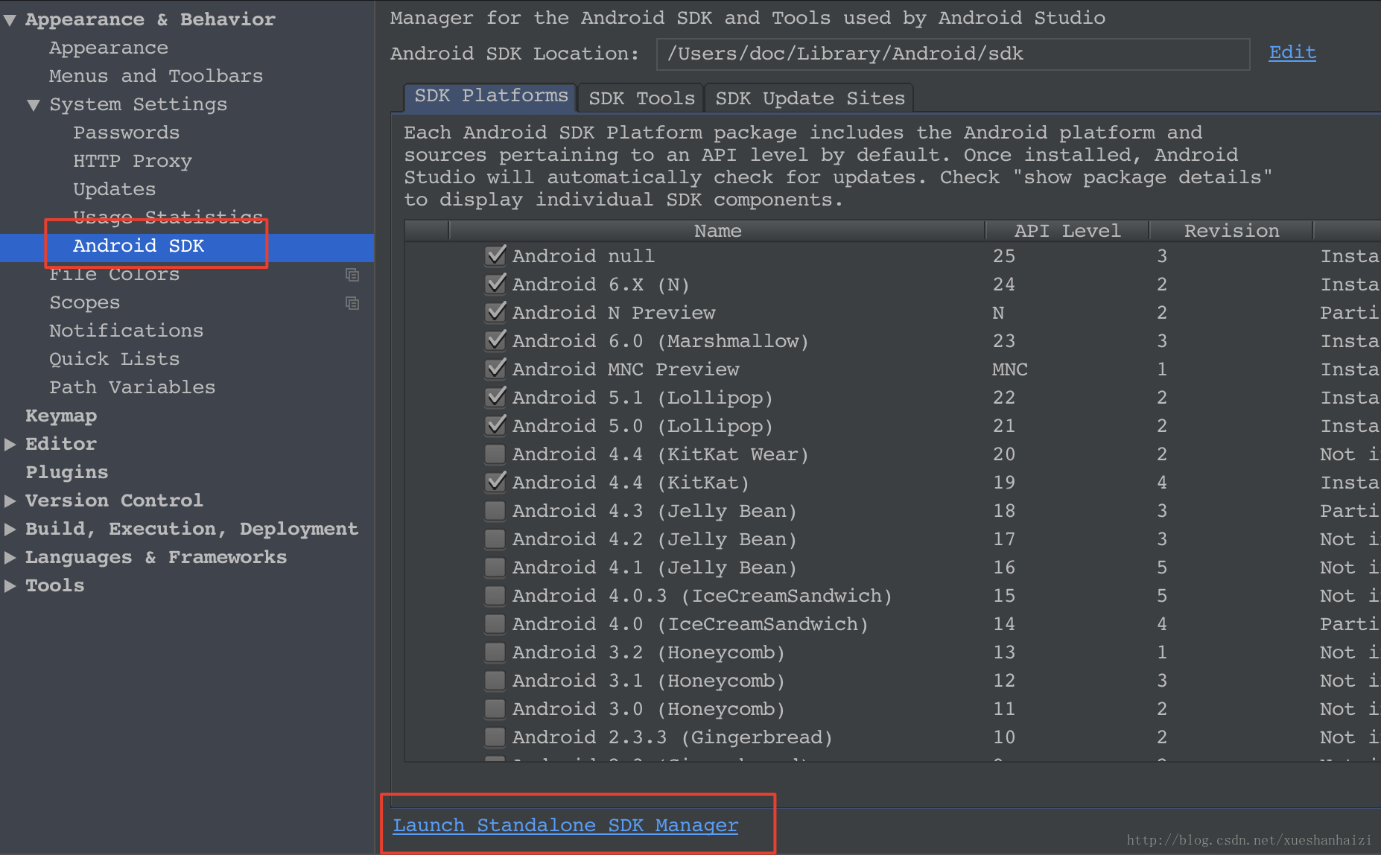
Task: Expand the Editor settings section
Action: (10, 444)
